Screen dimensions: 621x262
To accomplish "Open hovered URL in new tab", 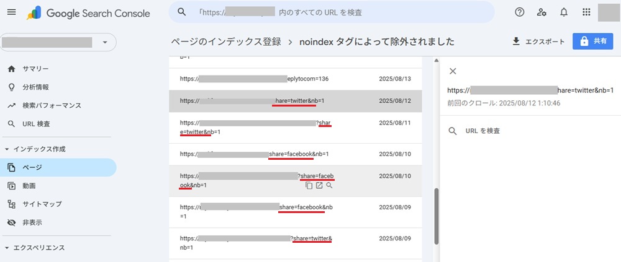I will [319, 185].
